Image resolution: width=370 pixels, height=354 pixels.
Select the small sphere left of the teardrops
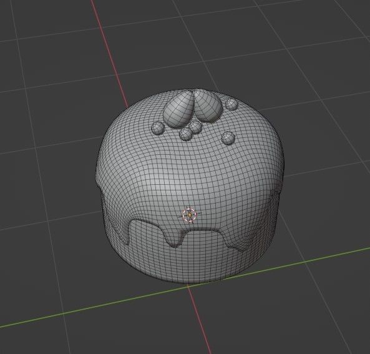158,128
